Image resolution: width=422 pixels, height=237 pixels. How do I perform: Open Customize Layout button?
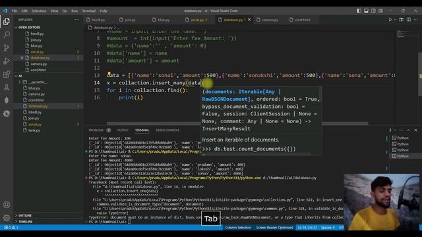(381, 11)
